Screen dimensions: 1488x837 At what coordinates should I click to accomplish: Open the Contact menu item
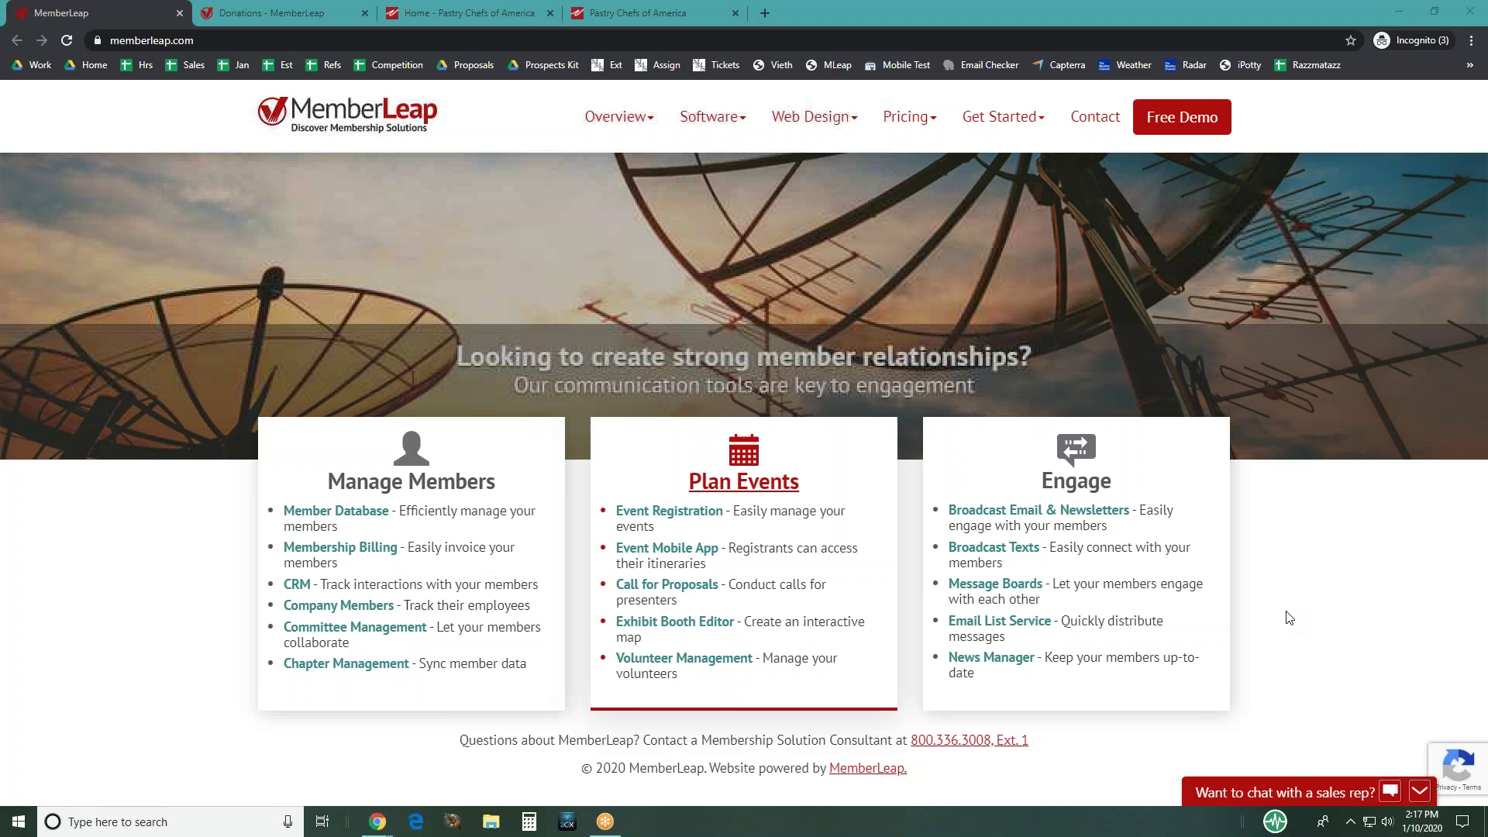click(1095, 117)
